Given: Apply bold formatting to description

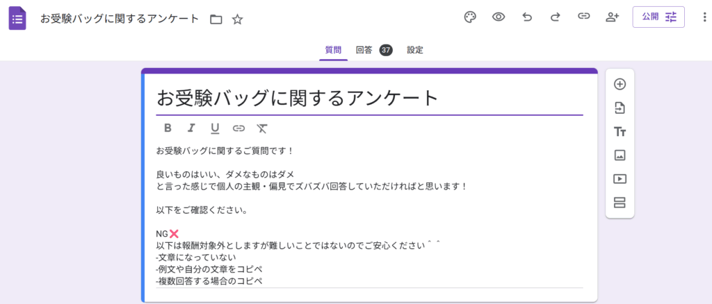Looking at the screenshot, I should pyautogui.click(x=168, y=128).
